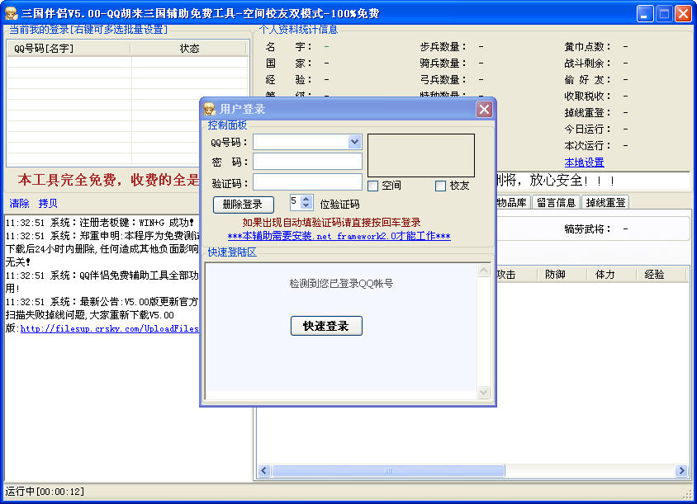This screenshot has height=504, width=697.
Task: Click the 攻击 column header
Action: point(515,275)
